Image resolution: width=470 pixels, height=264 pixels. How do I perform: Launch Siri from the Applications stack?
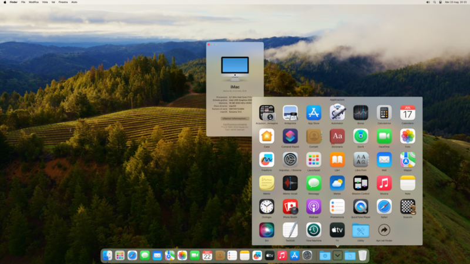click(267, 230)
